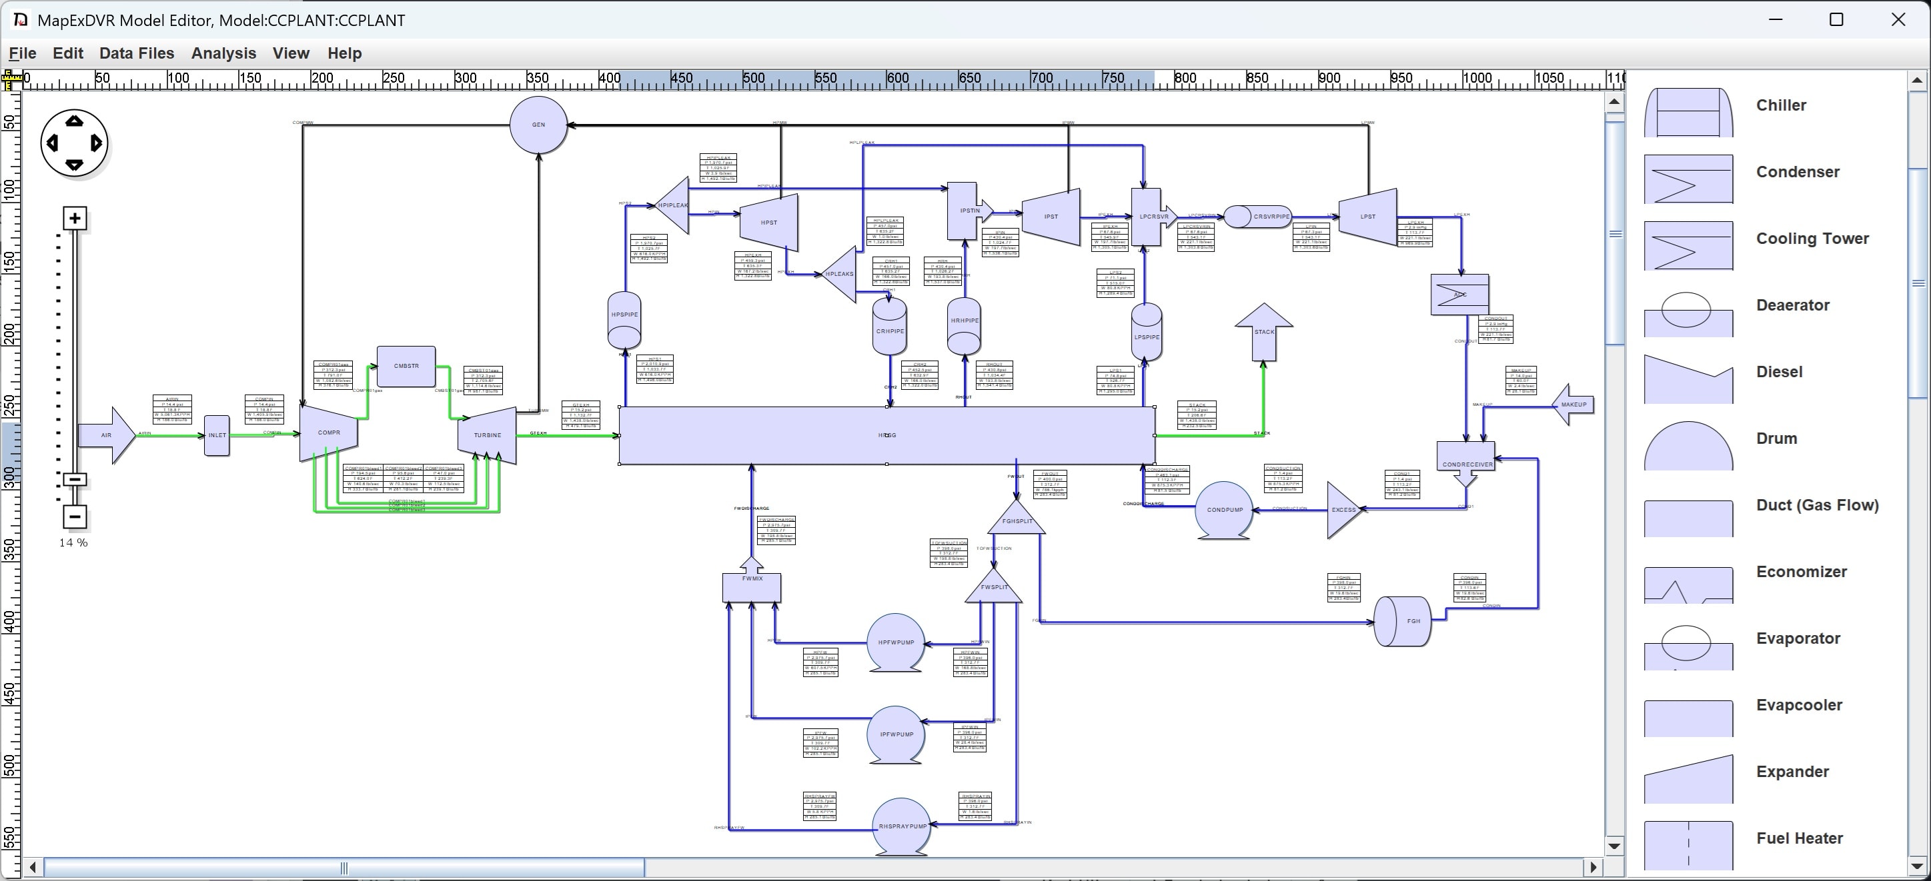Choose the Deaerator component icon
This screenshot has width=1931, height=881.
[x=1688, y=313]
